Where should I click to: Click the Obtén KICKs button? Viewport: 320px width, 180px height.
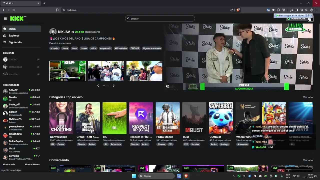point(296,19)
